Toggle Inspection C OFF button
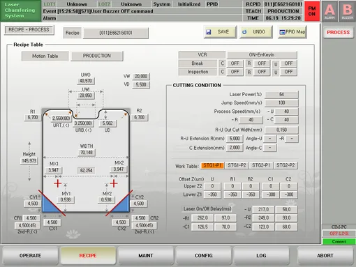Image resolution: width=356 pixels, height=267 pixels. (x=235, y=72)
